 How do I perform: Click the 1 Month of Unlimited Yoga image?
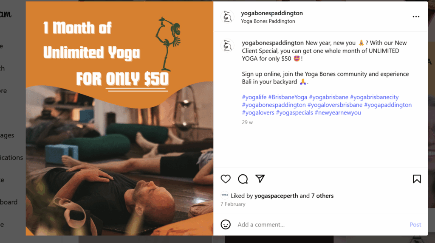pos(119,119)
